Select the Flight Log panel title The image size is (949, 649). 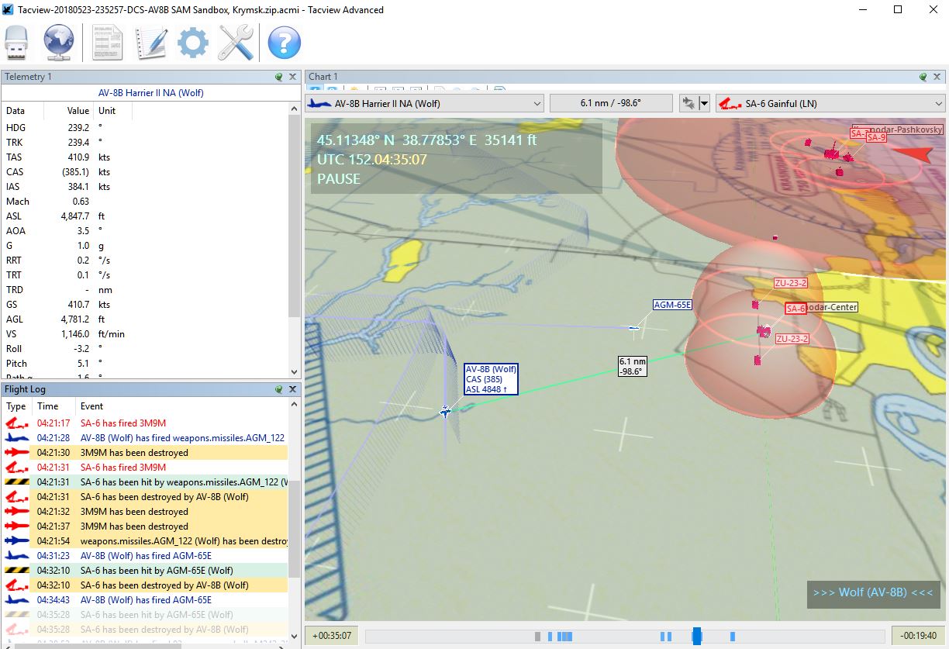[x=26, y=389]
